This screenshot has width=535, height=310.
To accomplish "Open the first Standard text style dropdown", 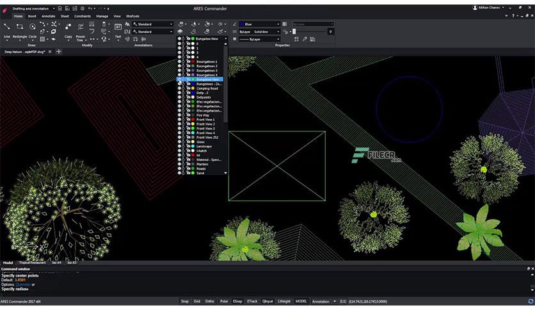I will click(152, 24).
